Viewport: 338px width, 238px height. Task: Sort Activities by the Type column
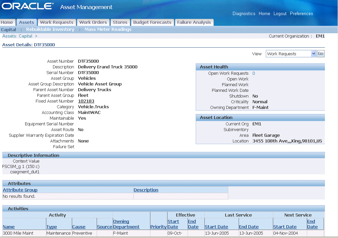coord(52,227)
